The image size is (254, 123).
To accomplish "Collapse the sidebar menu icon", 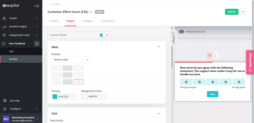I will (x=37, y=6).
